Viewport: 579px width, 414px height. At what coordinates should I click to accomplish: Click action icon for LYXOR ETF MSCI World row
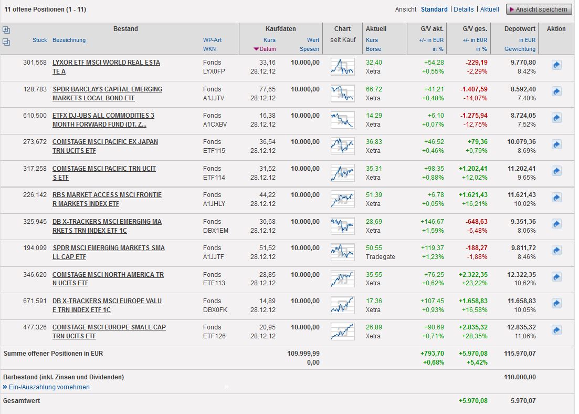click(x=556, y=65)
